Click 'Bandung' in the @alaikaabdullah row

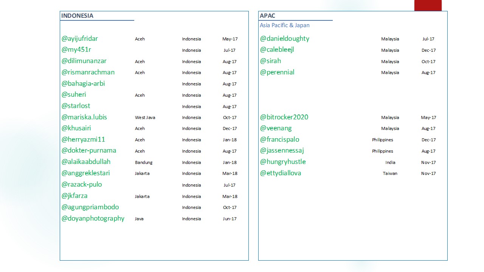coord(144,162)
